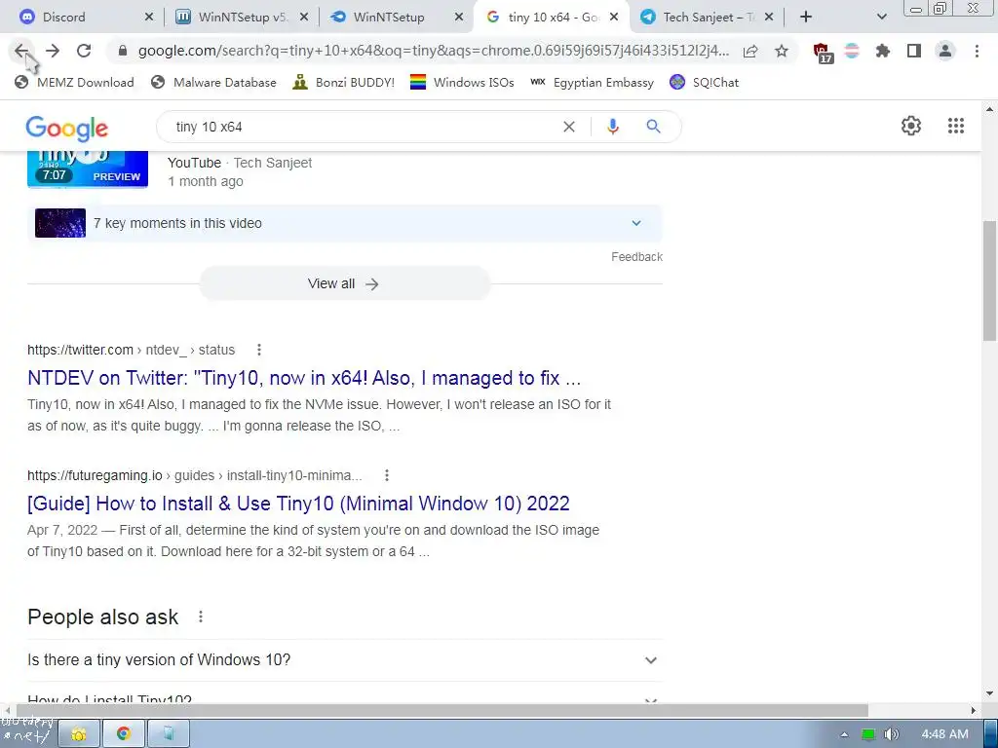
Task: Click the horizontal scrollbar at bottom
Action: tap(442, 710)
